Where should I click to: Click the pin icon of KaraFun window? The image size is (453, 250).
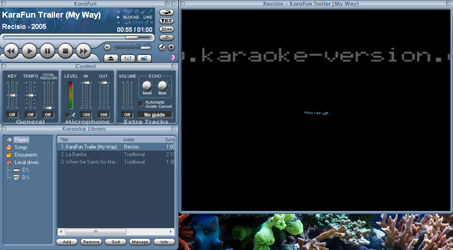pos(4,4)
